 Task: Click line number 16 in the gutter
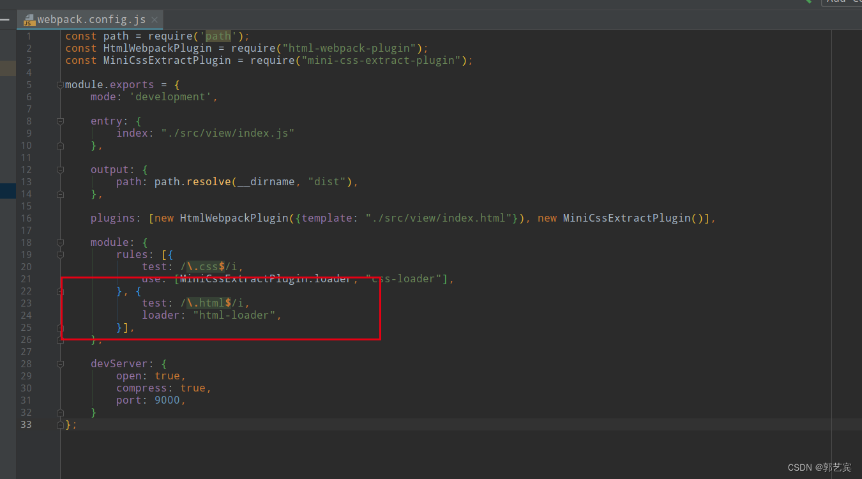[x=26, y=218]
